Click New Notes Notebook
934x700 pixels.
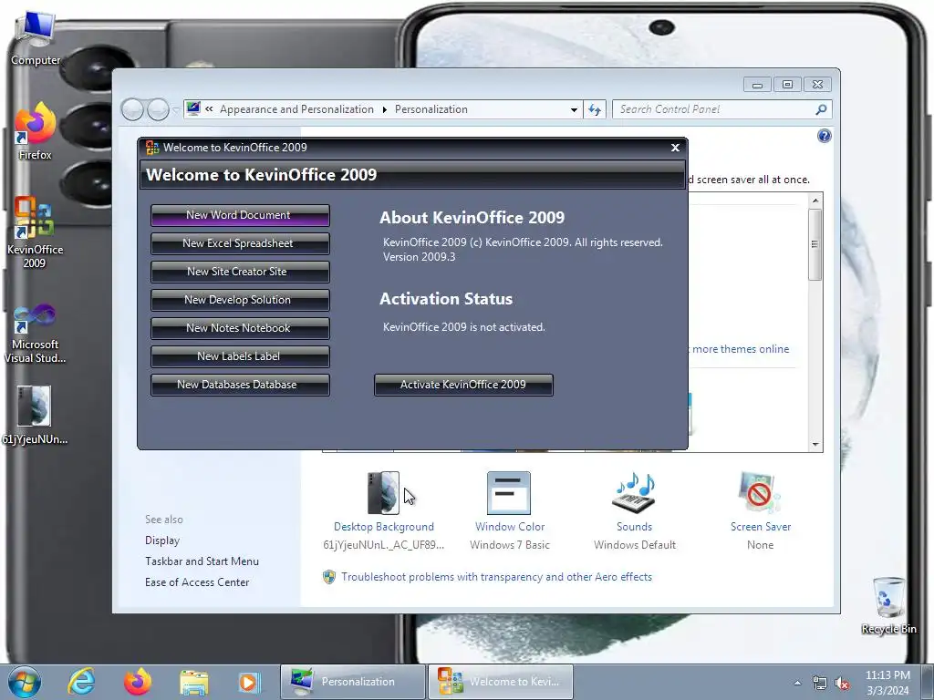pyautogui.click(x=240, y=328)
